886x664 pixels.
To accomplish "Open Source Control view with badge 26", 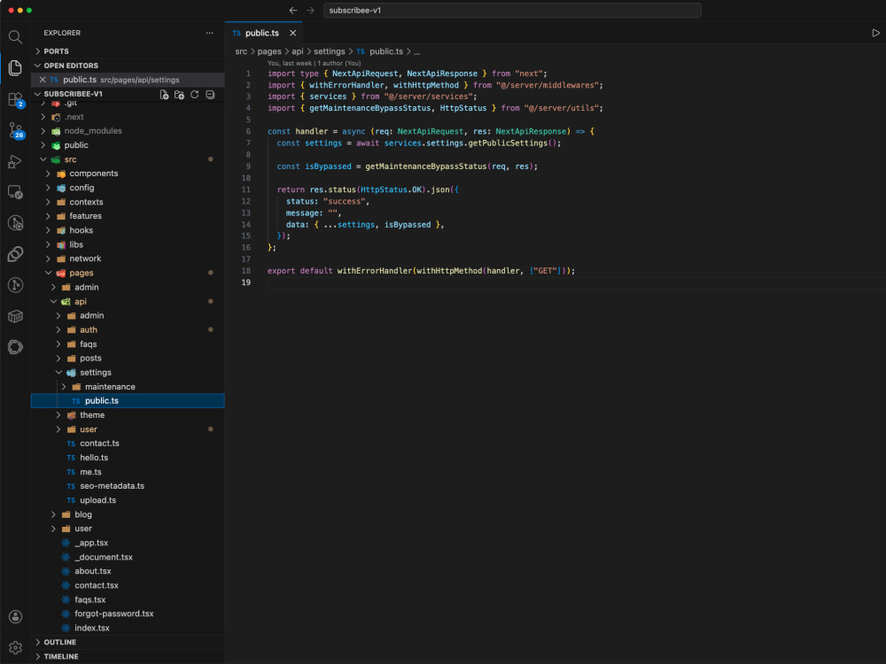I will 15,130.
